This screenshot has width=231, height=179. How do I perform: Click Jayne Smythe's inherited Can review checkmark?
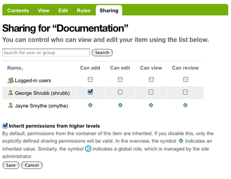(x=185, y=105)
